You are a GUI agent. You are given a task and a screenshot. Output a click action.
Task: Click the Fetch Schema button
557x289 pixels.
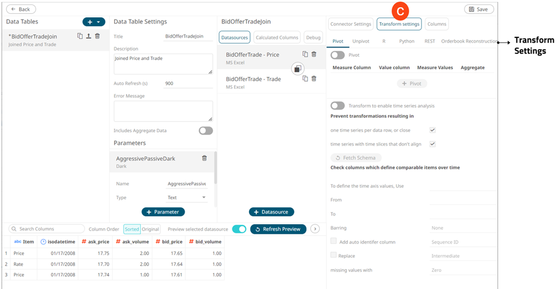pyautogui.click(x=355, y=158)
